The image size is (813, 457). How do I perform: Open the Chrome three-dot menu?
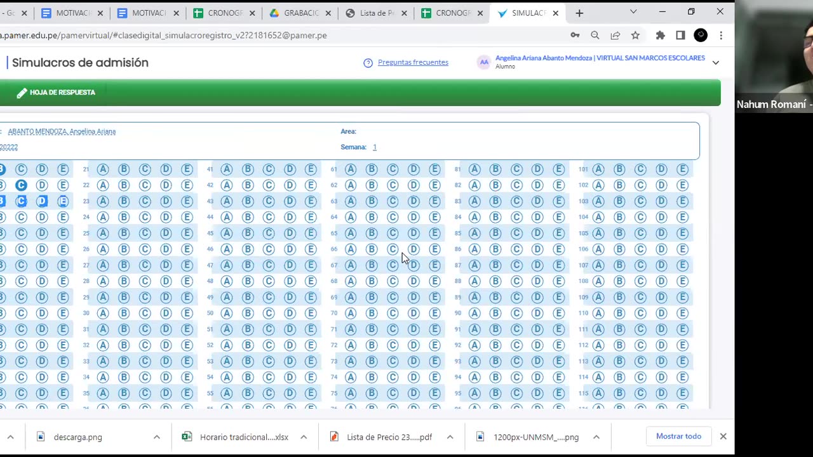(x=721, y=36)
